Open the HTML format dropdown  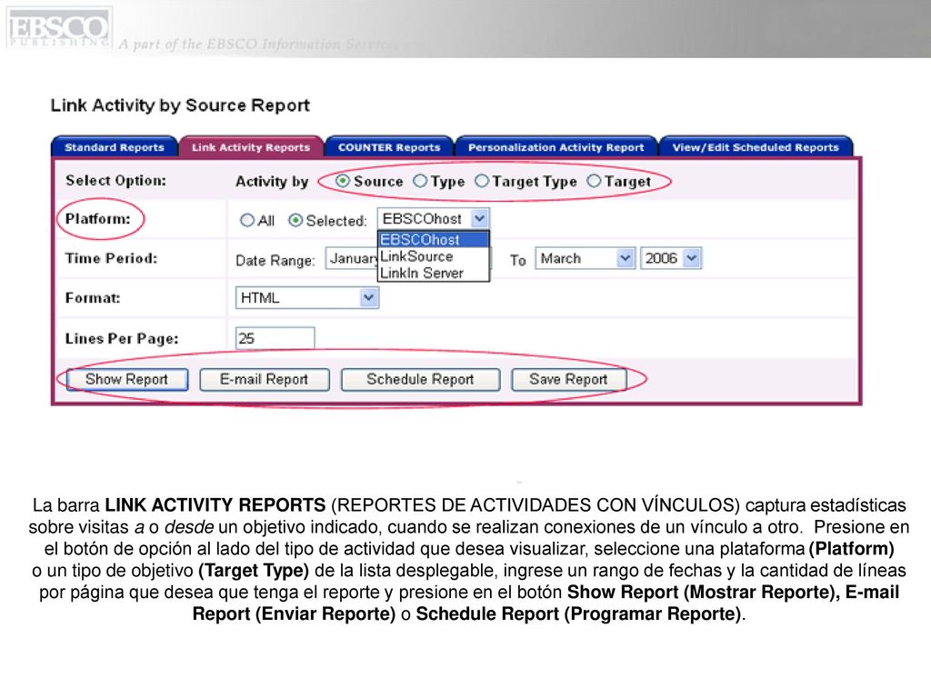[x=307, y=297]
